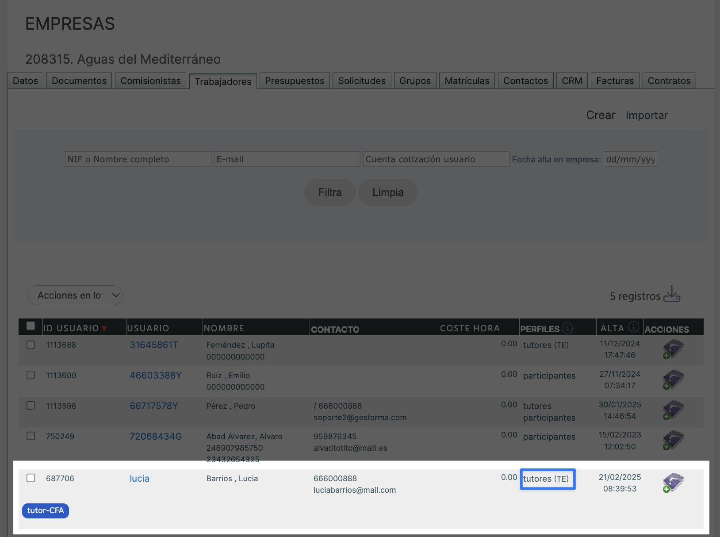720x537 pixels.
Task: Open the Presupuestos tab
Action: pyautogui.click(x=295, y=81)
